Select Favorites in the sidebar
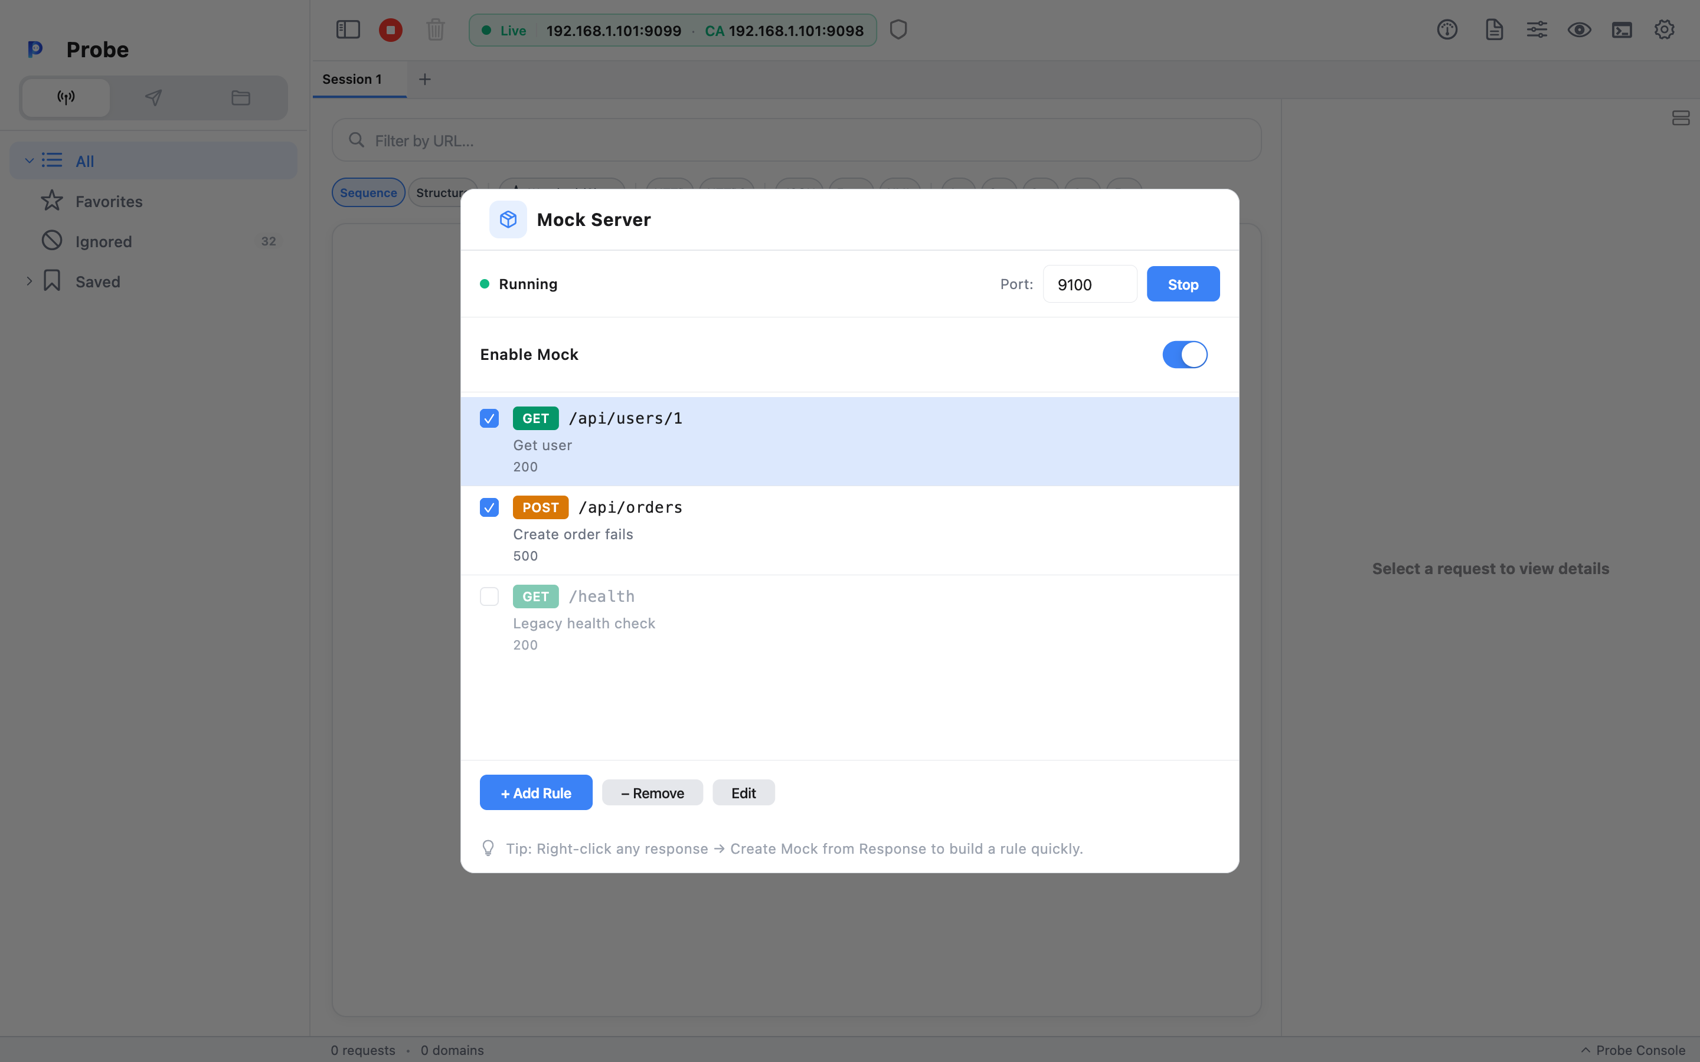This screenshot has height=1062, width=1700. [153, 201]
